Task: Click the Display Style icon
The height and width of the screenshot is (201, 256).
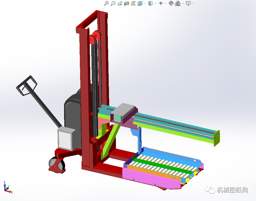Action: pos(150,3)
